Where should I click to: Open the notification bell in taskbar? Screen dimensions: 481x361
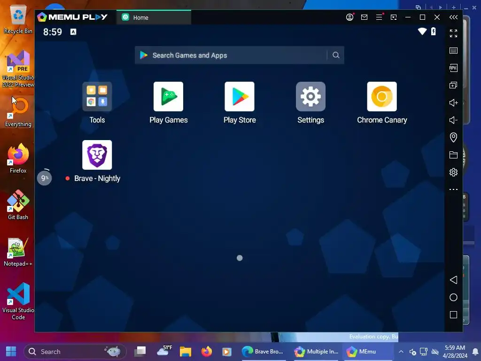pos(475,352)
